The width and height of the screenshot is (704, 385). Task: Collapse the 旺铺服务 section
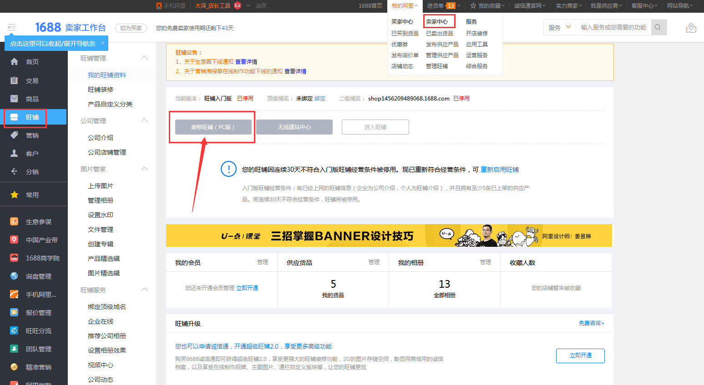145,290
